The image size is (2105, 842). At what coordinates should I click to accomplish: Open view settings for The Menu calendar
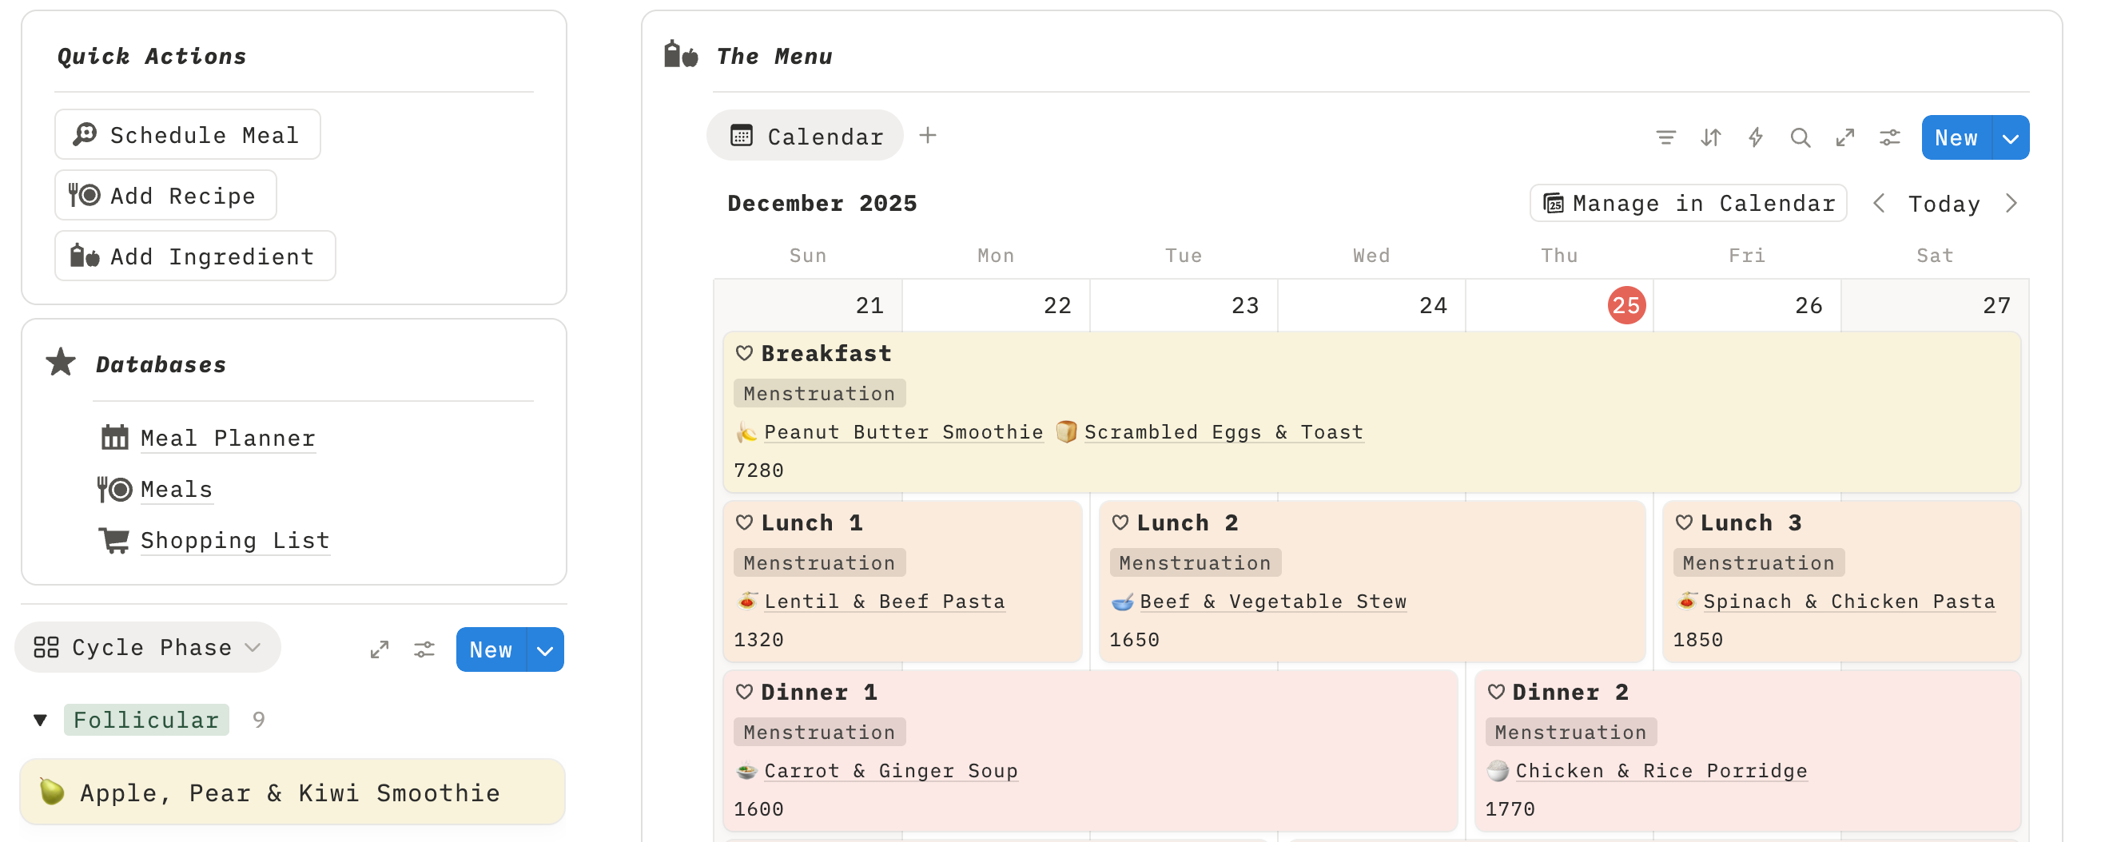1889,137
